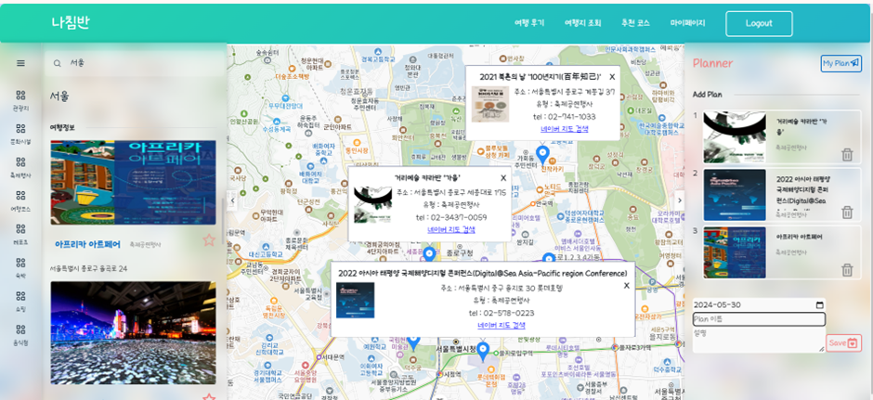873x400 pixels.
Task: Delete the '거리예술 캬라반' plan with trash icon
Action: 847,155
